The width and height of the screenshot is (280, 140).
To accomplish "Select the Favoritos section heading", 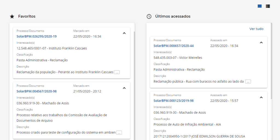I will (x=27, y=16).
